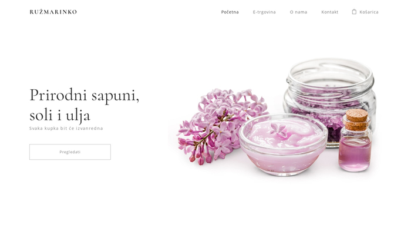Select the O nama menu item
The height and width of the screenshot is (235, 411).
click(x=298, y=12)
